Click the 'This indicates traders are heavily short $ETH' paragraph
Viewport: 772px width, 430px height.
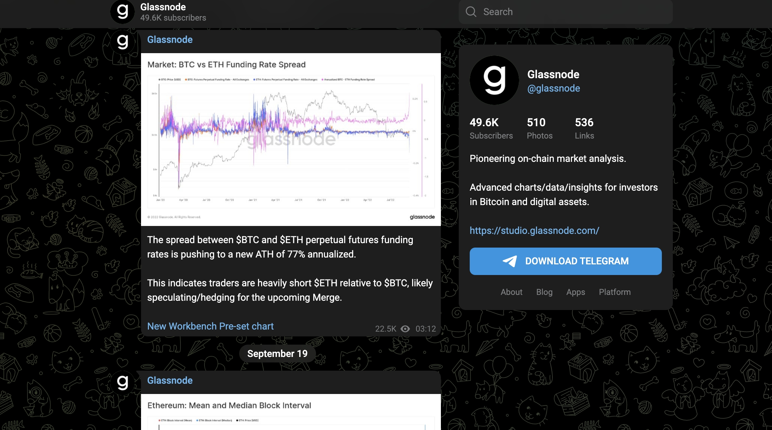point(290,290)
